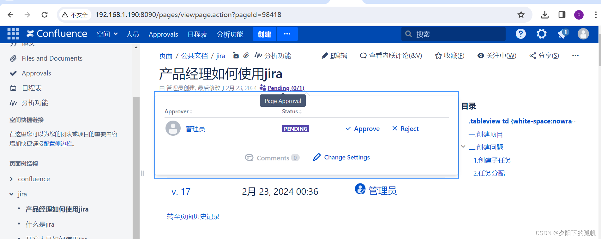
Task: Open the 人员 menu
Action: pyautogui.click(x=133, y=34)
